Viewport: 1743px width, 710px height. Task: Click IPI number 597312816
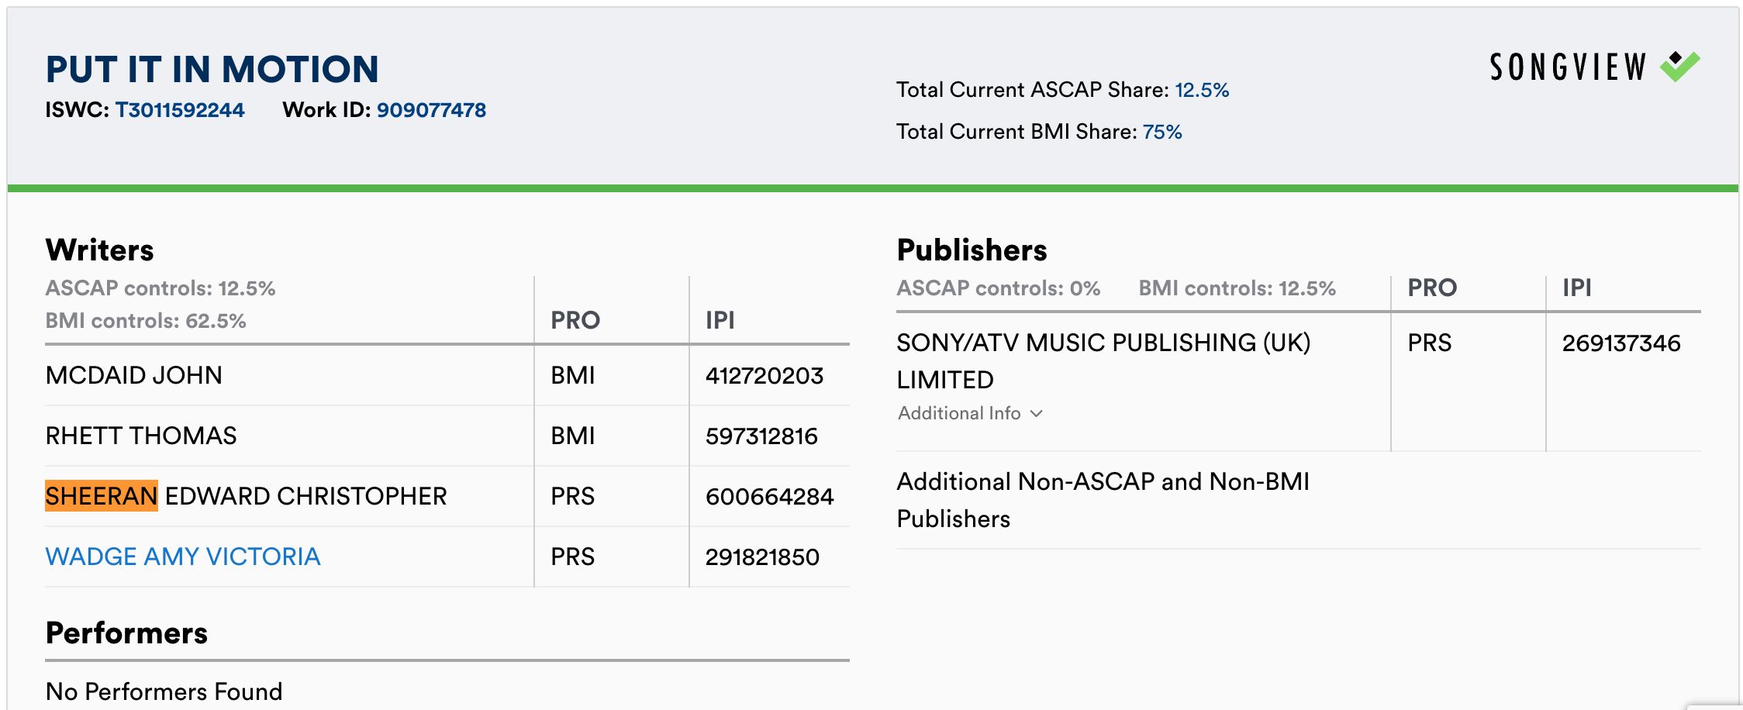[761, 436]
